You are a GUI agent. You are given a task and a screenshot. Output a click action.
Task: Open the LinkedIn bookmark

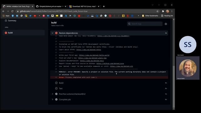(x=17, y=16)
